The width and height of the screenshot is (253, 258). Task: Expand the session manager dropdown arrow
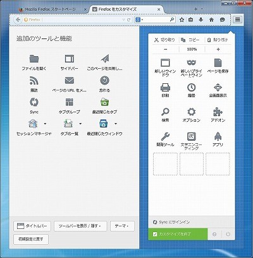point(45,124)
